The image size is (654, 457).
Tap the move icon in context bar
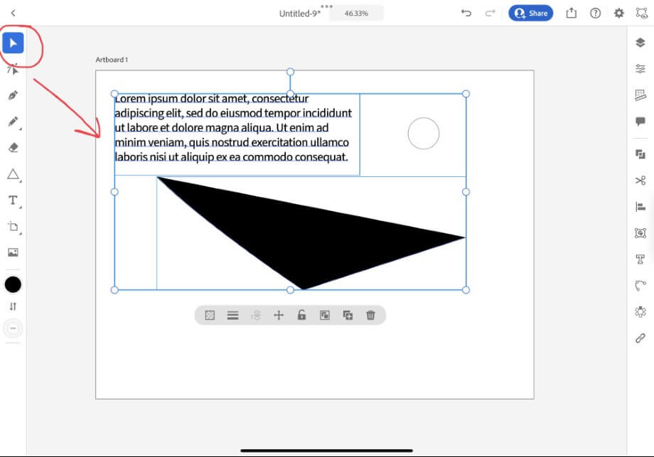(279, 316)
